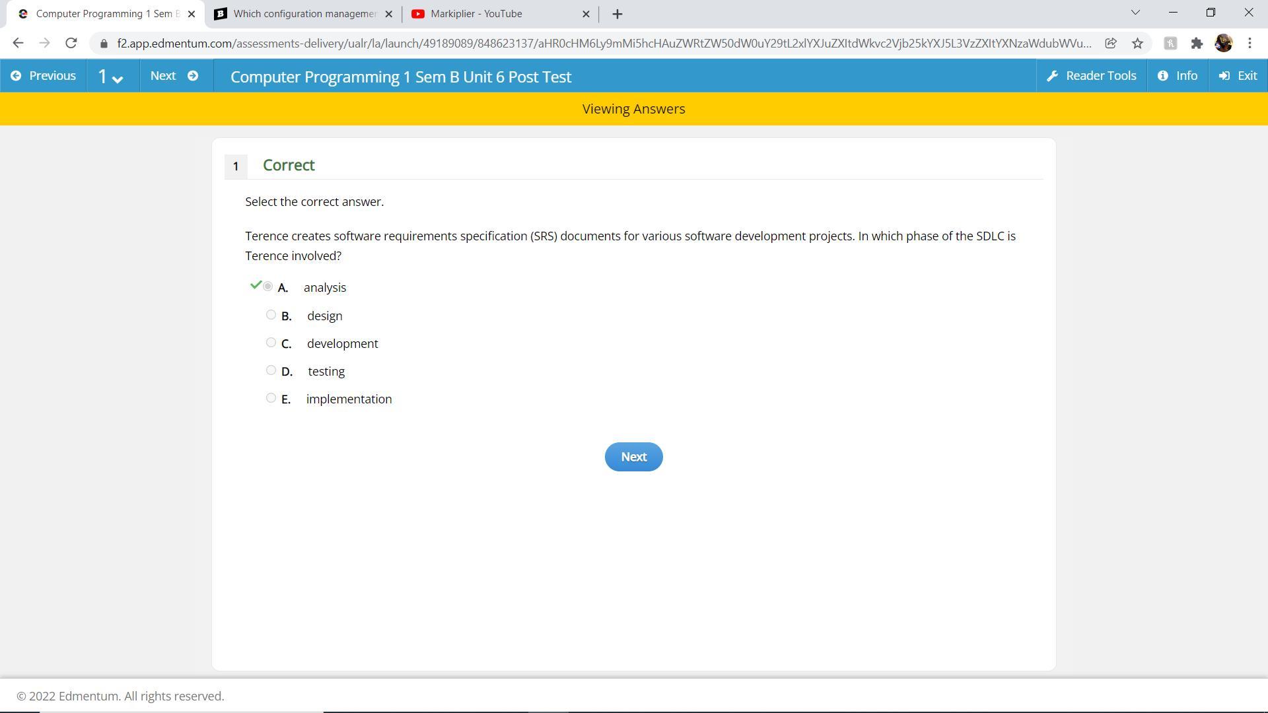
Task: Select the development radio option
Action: (x=271, y=343)
